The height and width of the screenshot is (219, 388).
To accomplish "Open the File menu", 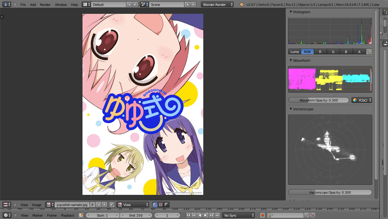I will pyautogui.click(x=23, y=5).
